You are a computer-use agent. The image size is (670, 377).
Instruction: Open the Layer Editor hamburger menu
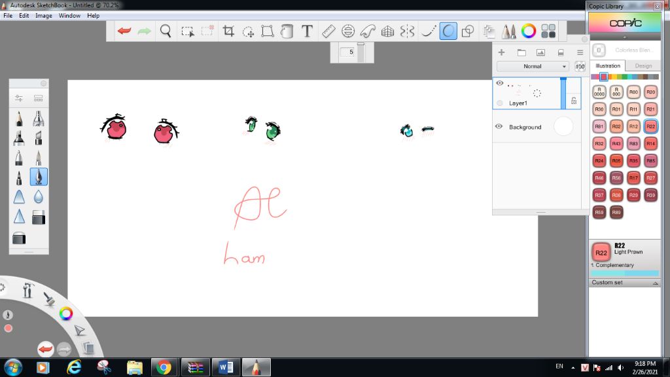tap(580, 52)
